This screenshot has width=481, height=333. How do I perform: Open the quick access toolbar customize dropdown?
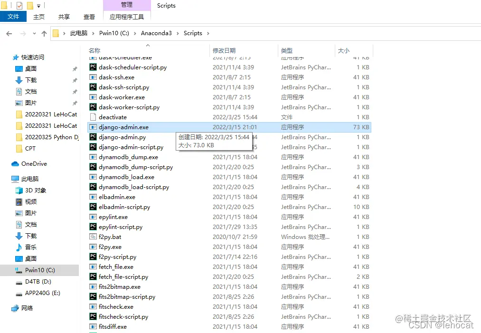38,6
